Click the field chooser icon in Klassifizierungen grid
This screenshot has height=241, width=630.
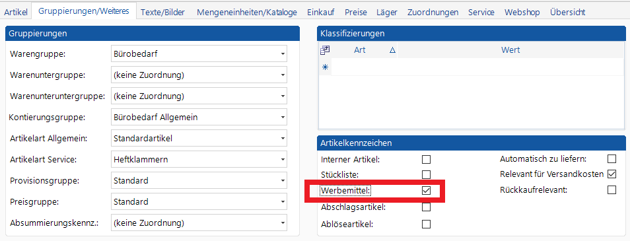pos(325,50)
